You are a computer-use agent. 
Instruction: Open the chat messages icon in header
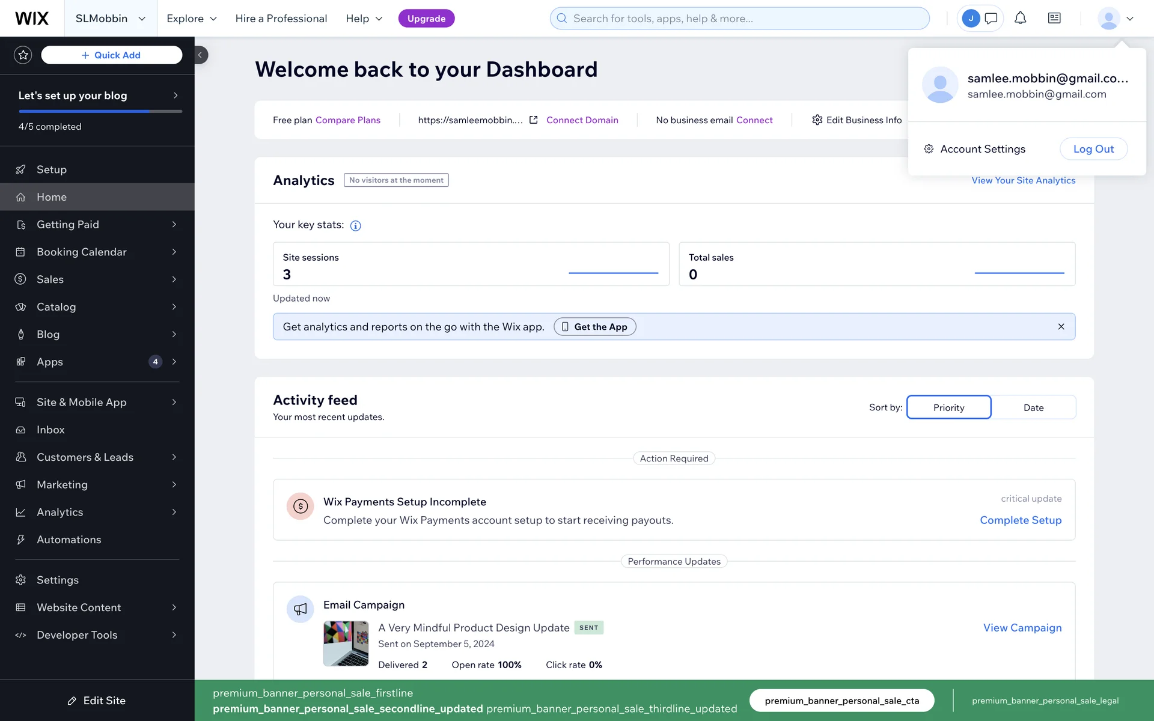[991, 19]
